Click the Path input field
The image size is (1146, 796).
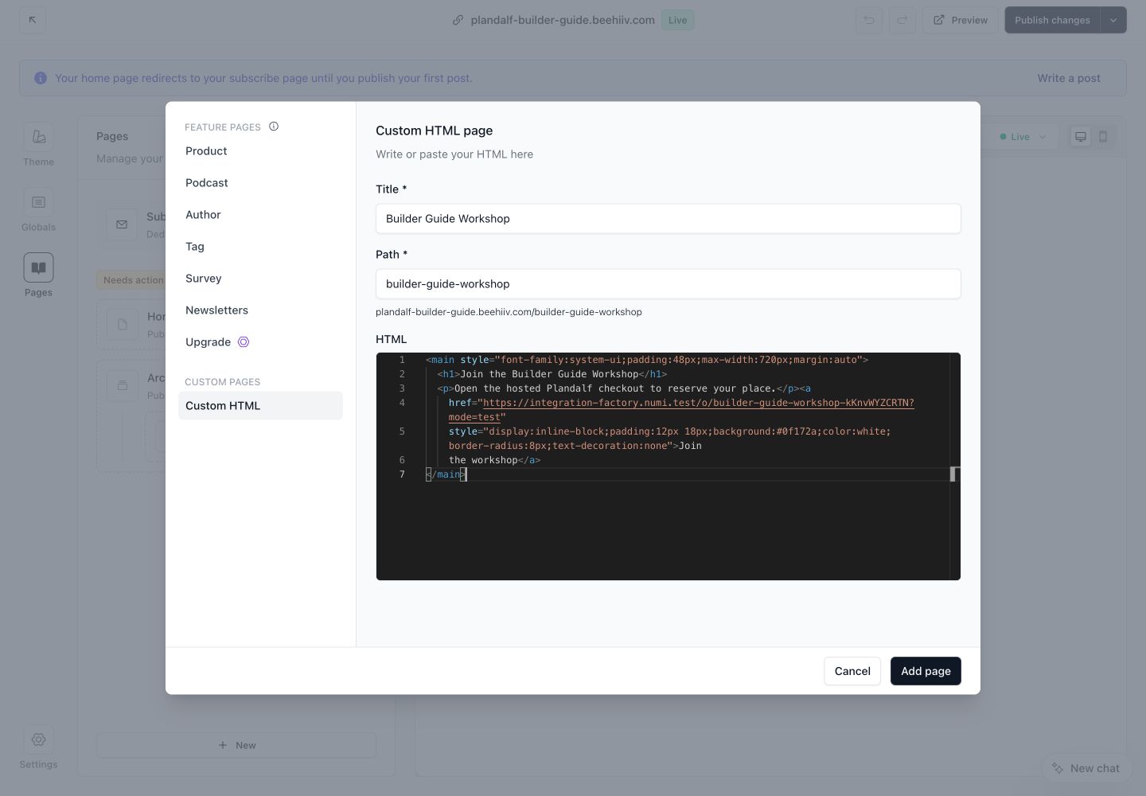coord(668,284)
